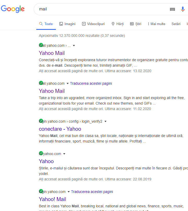The height and width of the screenshot is (211, 188).
Task: Expand arrow beside mail.yahoo.com Traducerea result
Action: pyautogui.click(x=68, y=84)
